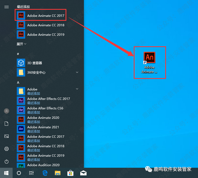This screenshot has height=178, width=198.
Task: Open Adobe Animate 2020 label
Action: point(43,118)
